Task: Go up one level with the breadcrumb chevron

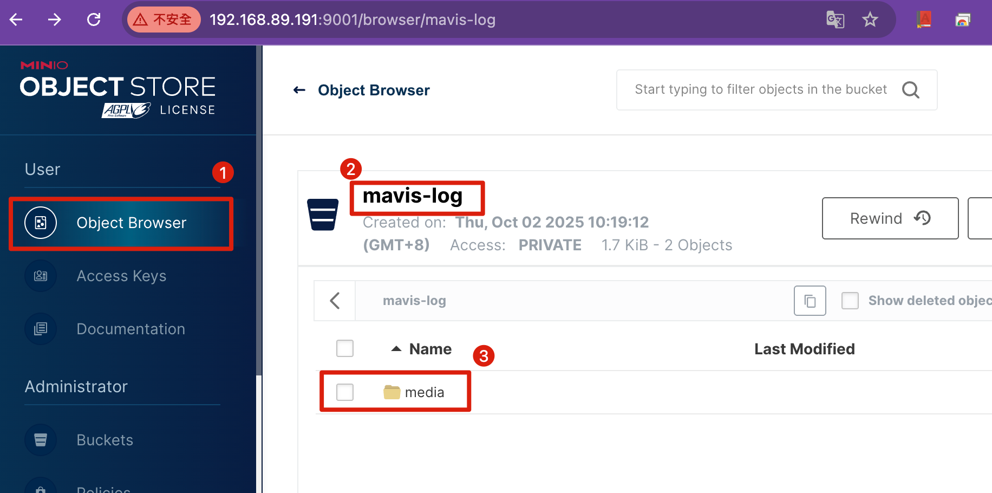Action: [x=335, y=301]
